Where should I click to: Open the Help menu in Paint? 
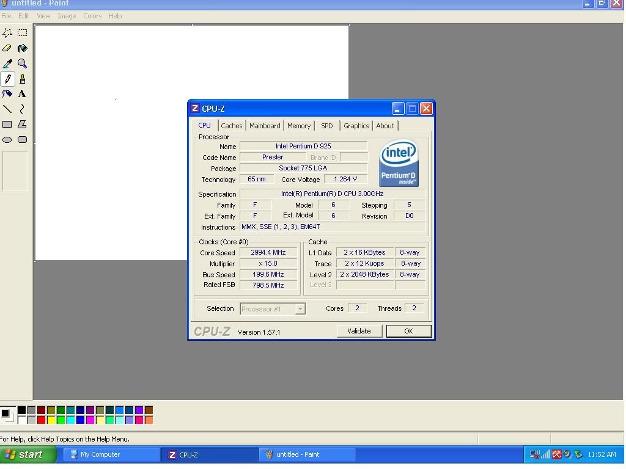(116, 16)
